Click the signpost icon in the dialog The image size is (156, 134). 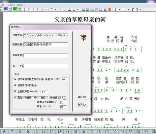[84, 38]
